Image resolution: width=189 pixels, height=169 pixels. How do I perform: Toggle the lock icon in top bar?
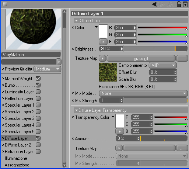point(179,4)
